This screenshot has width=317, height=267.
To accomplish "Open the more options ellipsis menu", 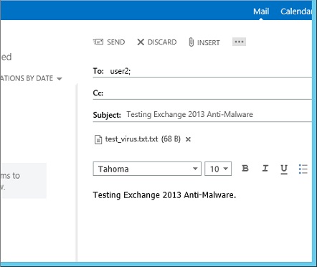I will click(x=239, y=42).
